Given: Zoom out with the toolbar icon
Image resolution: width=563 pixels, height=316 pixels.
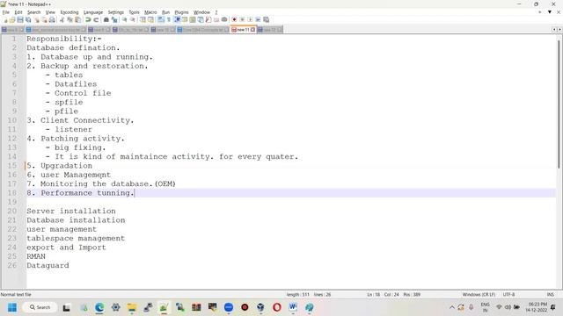Looking at the screenshot, I should [x=132, y=19].
